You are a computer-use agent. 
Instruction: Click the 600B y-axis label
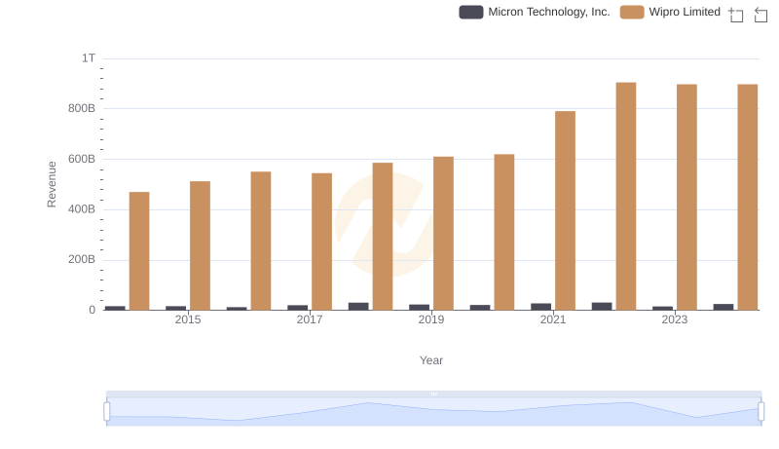tap(82, 159)
